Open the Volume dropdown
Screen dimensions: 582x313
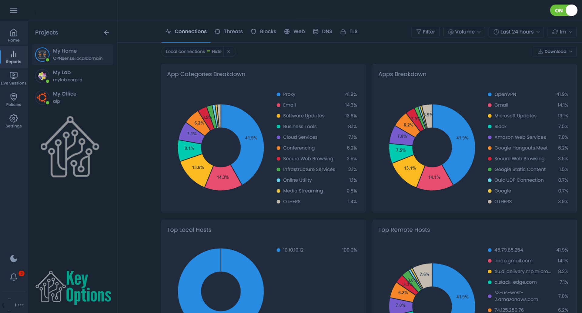coord(464,32)
